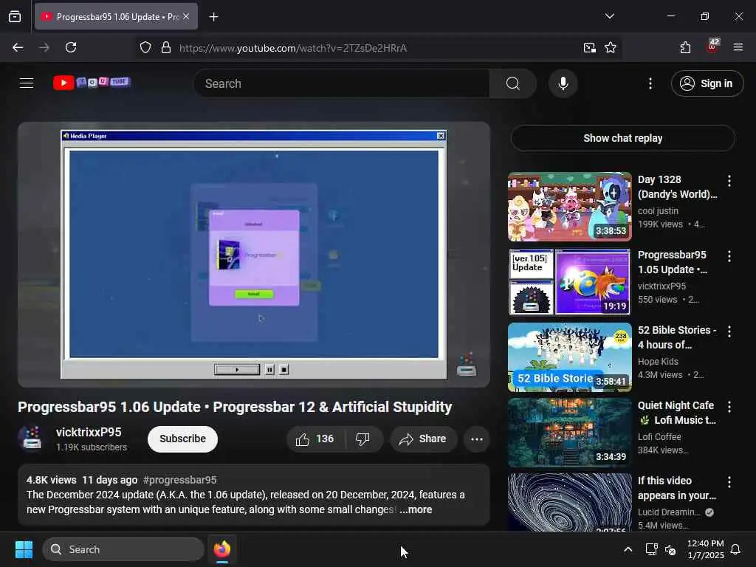Open Firefox application menu
This screenshot has width=756, height=567.
click(x=738, y=47)
